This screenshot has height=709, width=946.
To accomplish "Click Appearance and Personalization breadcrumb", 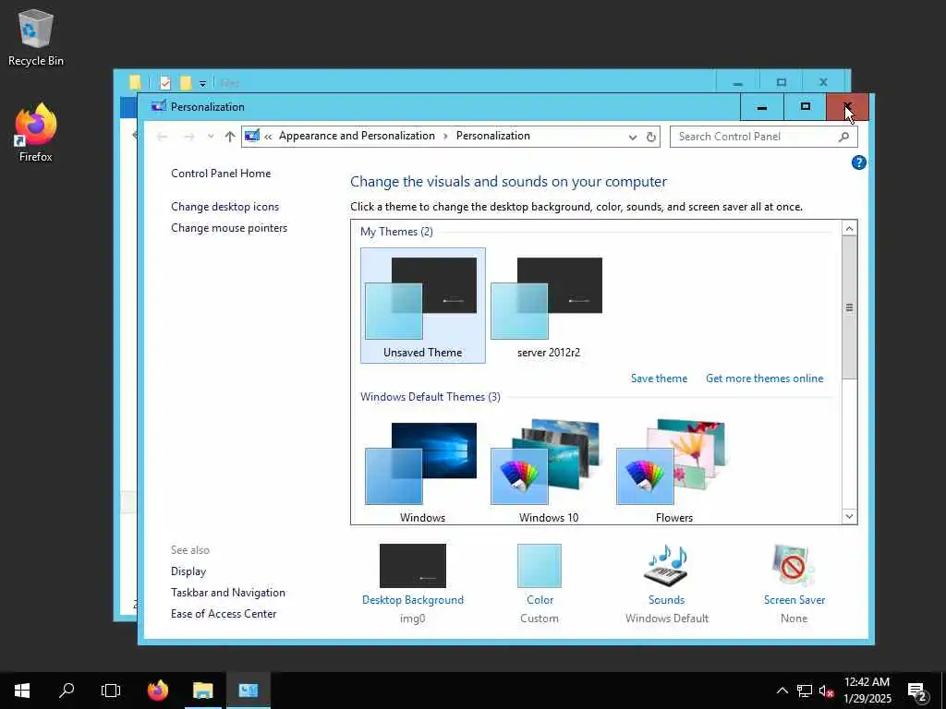I will (x=357, y=136).
